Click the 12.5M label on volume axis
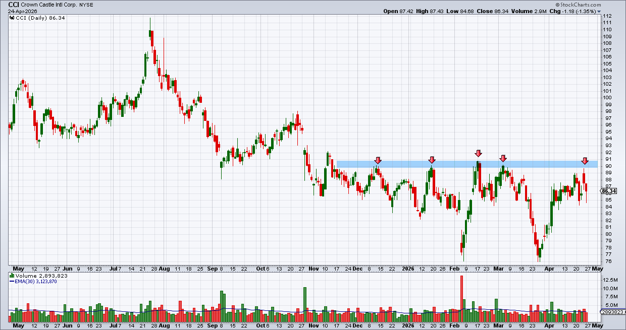The width and height of the screenshot is (626, 330). [610, 280]
